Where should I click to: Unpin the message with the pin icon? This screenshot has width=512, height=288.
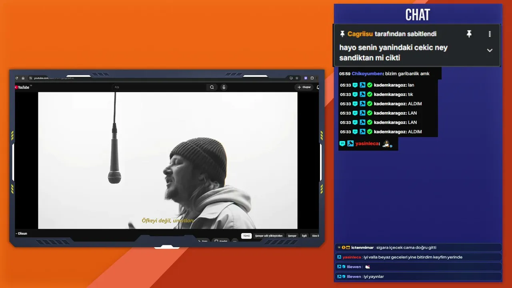click(469, 34)
